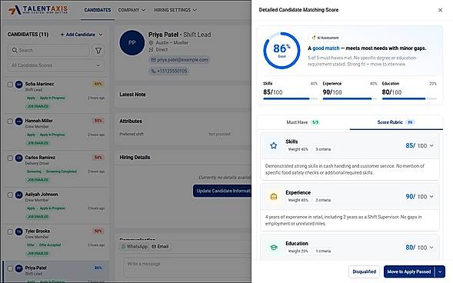Expand the Experience 90/100 rubric section
453x283 pixels.
pos(431,197)
